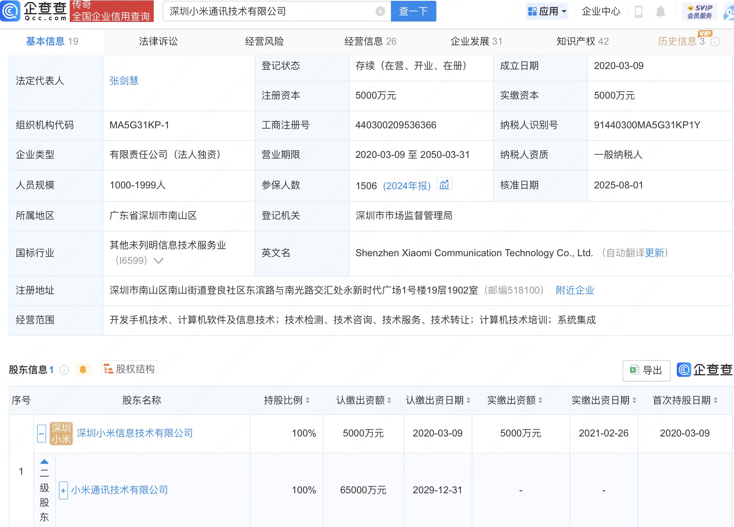Select the 工商注册号 value 440300209536366
Image resolution: width=734 pixels, height=527 pixels.
(396, 125)
